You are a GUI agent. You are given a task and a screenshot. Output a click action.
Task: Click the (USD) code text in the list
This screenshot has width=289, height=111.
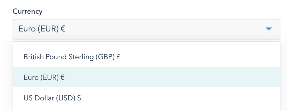click(x=66, y=98)
